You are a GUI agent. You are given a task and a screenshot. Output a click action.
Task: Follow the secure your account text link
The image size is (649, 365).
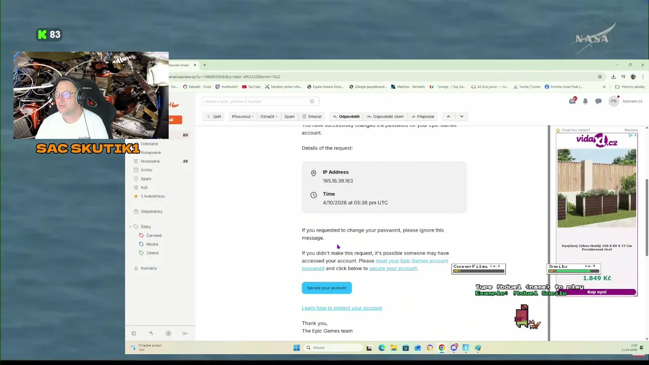(393, 269)
